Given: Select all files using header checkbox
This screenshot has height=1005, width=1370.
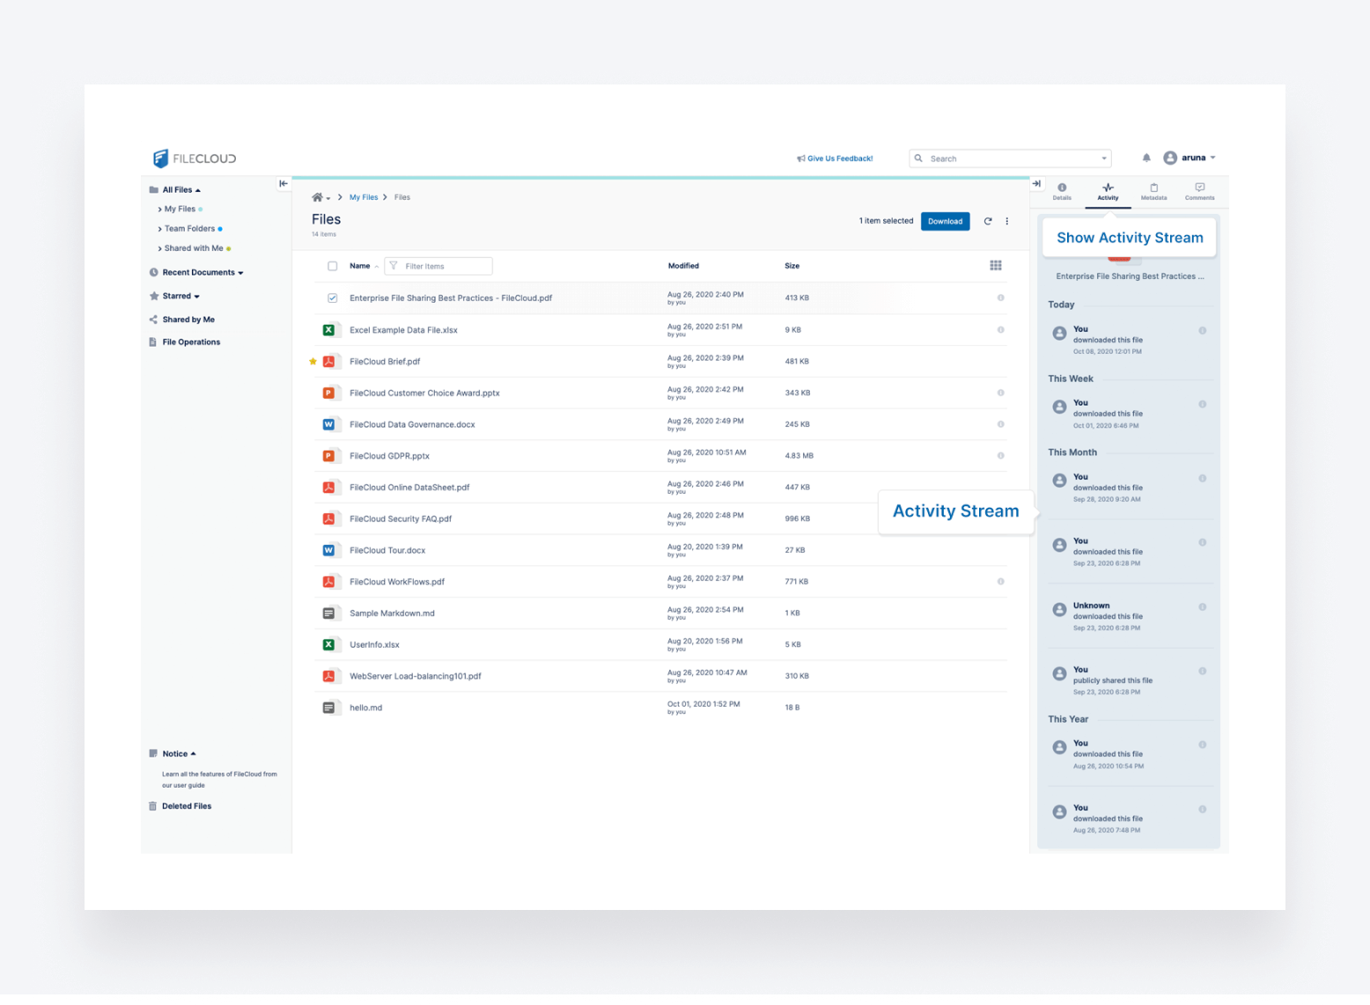Looking at the screenshot, I should pos(332,265).
